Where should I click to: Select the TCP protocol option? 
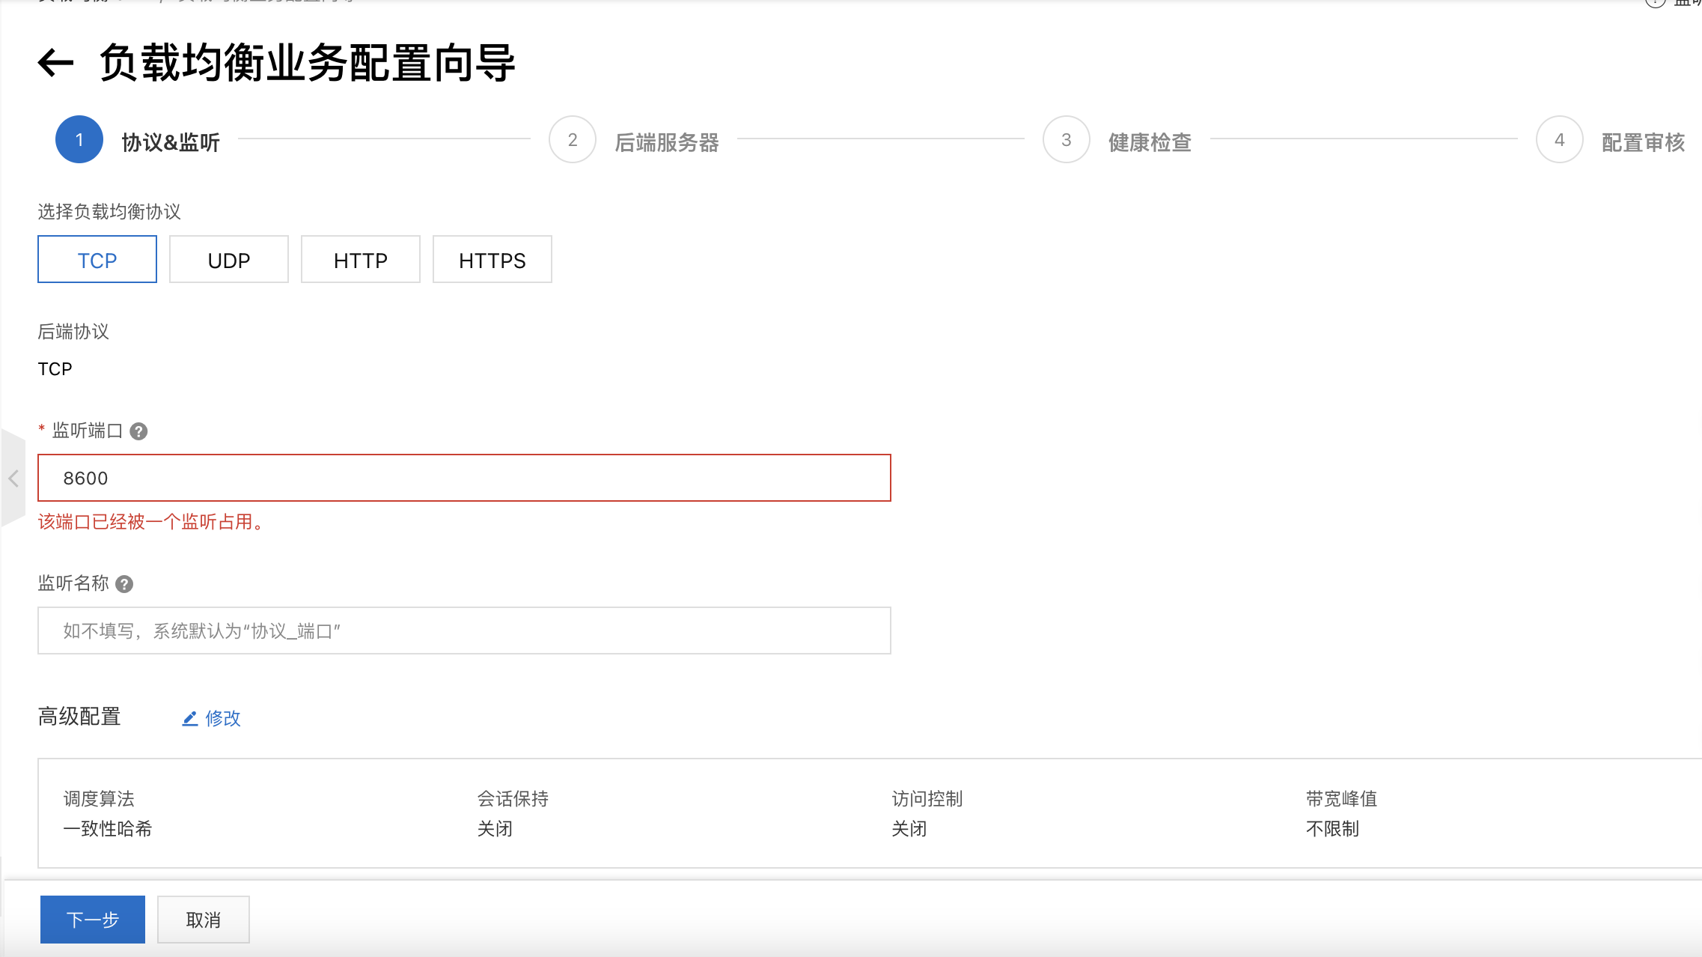[97, 260]
